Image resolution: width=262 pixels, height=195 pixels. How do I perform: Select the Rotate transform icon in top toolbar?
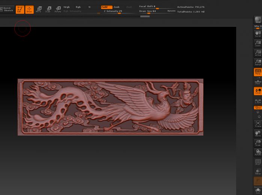(58, 9)
